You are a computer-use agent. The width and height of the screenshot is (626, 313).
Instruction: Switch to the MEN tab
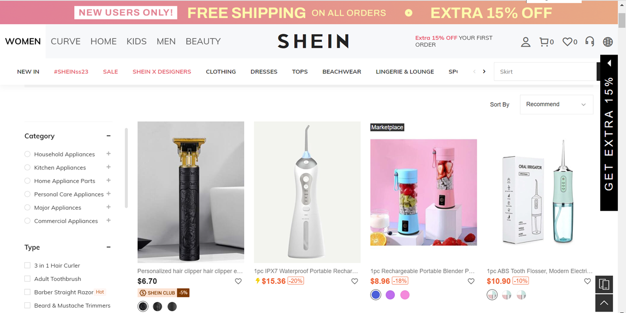(x=166, y=41)
